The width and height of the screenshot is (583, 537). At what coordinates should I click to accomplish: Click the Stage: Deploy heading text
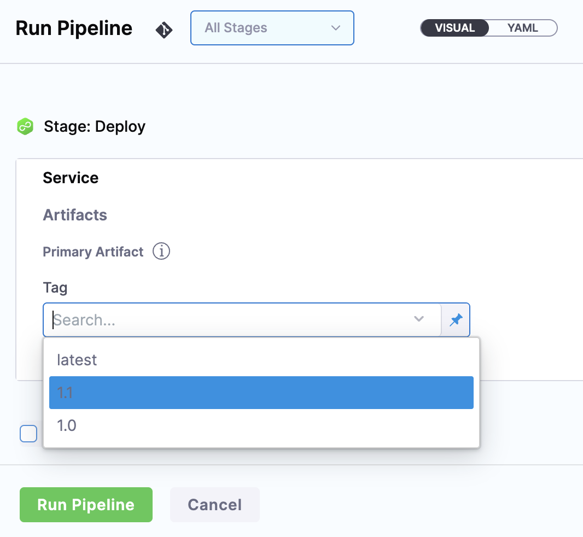click(x=95, y=127)
